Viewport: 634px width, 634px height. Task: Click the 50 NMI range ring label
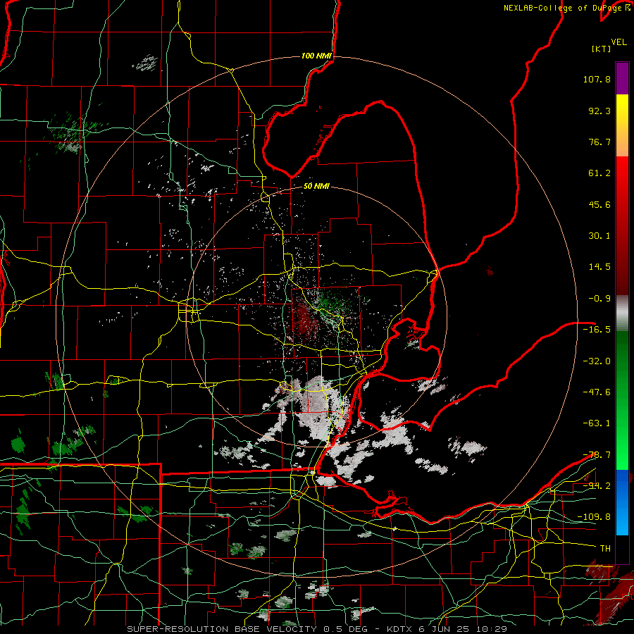316,186
